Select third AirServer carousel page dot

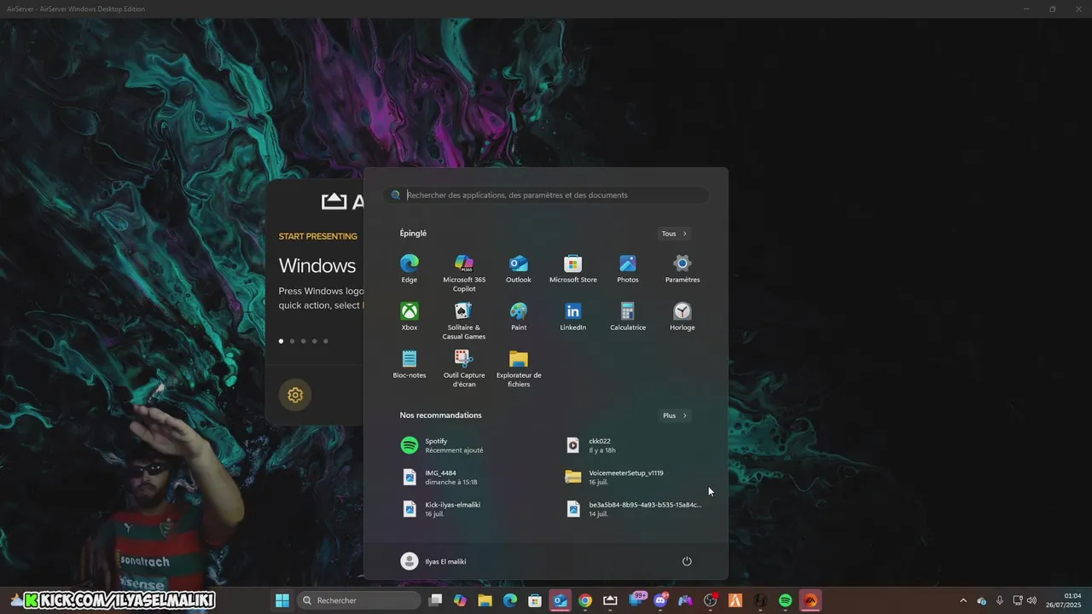click(x=303, y=341)
